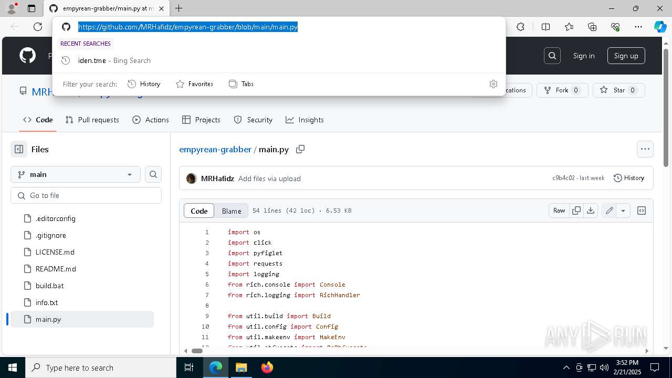Open Browser essentials heart icon
Screen dimensions: 672x378
click(615, 27)
